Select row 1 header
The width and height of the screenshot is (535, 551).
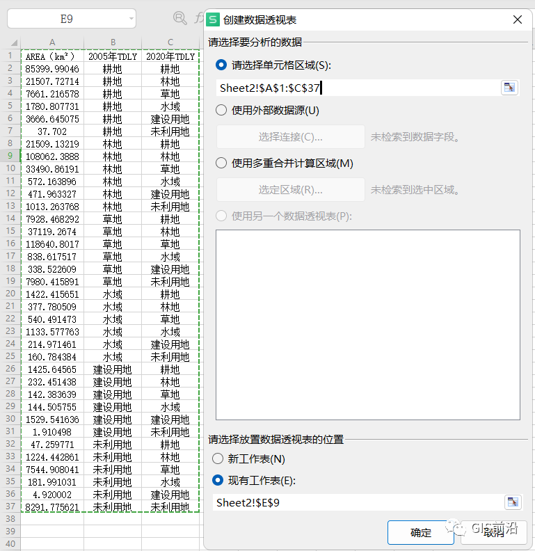(x=10, y=56)
